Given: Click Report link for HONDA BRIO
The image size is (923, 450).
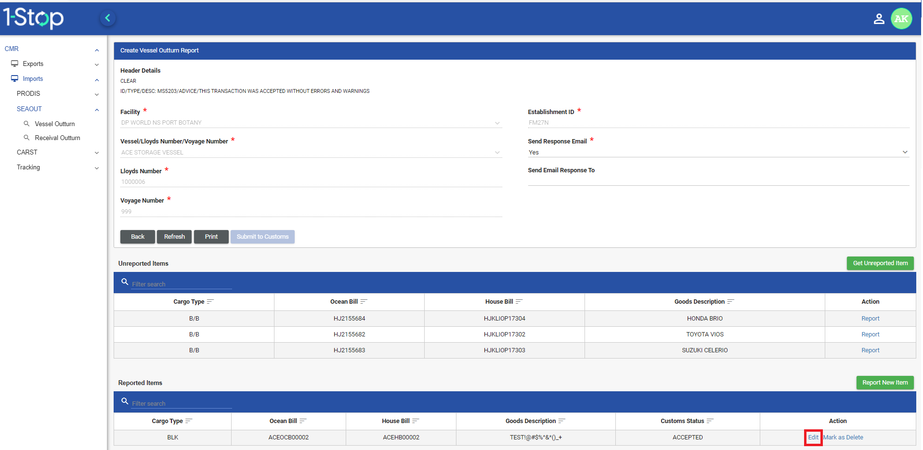Looking at the screenshot, I should 870,319.
